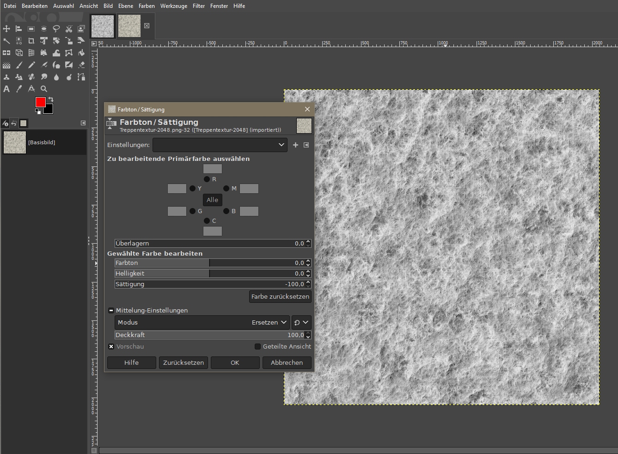Select the Clone stamp tool
Screen dimensions: 618x454
(6, 77)
